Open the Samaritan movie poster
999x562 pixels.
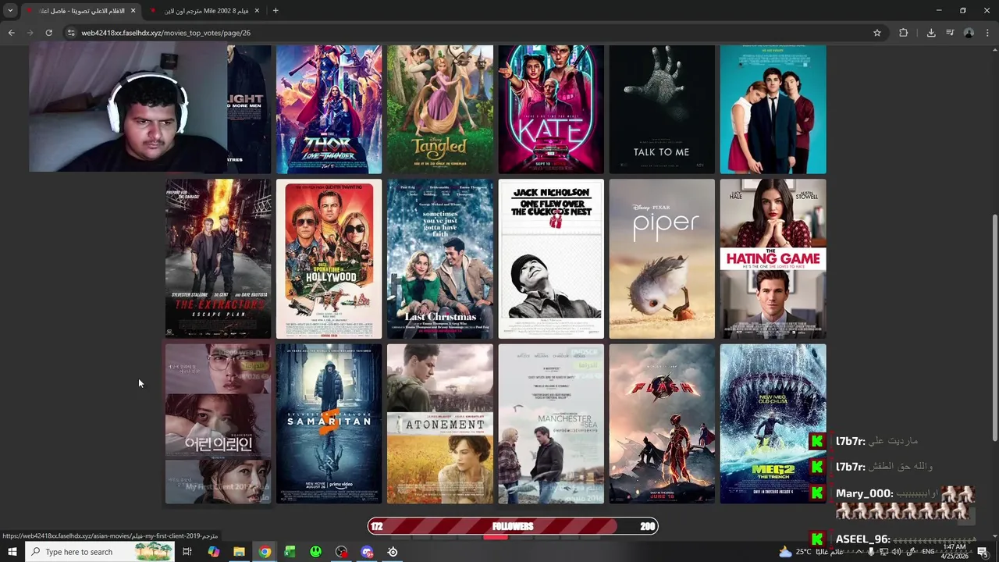[329, 424]
